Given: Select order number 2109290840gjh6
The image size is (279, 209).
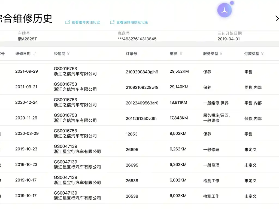Looking at the screenshot, I should coord(142,72).
